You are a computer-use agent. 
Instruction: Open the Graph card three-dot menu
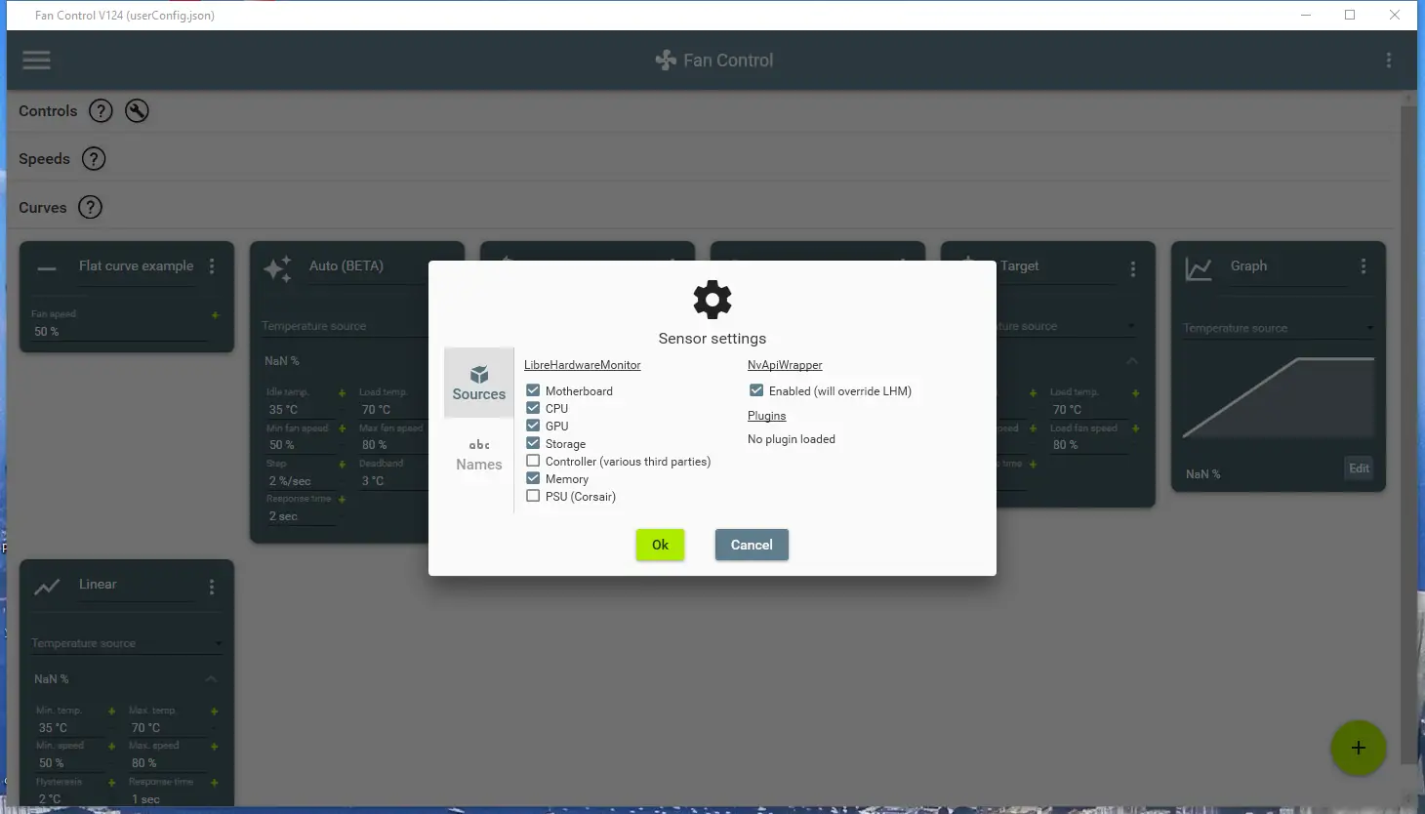(1364, 266)
